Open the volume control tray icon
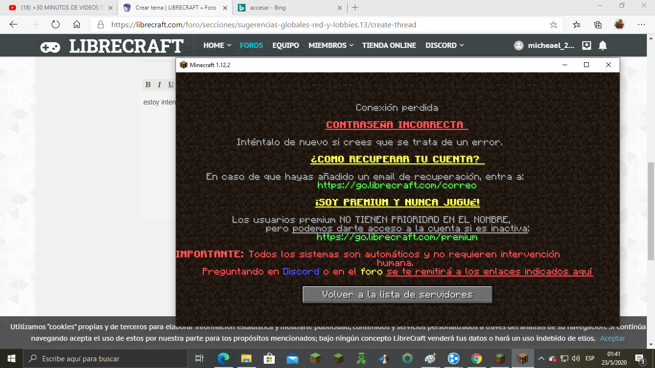This screenshot has height=368, width=655. [x=576, y=358]
